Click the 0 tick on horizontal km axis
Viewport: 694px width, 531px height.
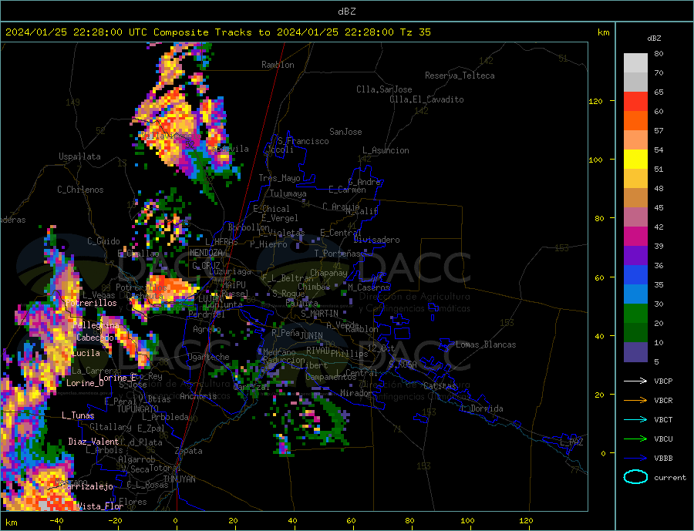175,521
